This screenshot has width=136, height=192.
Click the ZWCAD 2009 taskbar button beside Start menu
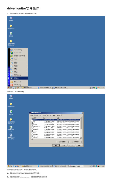45,88
